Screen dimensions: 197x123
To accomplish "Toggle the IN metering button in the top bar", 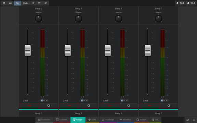I will (x=33, y=3).
